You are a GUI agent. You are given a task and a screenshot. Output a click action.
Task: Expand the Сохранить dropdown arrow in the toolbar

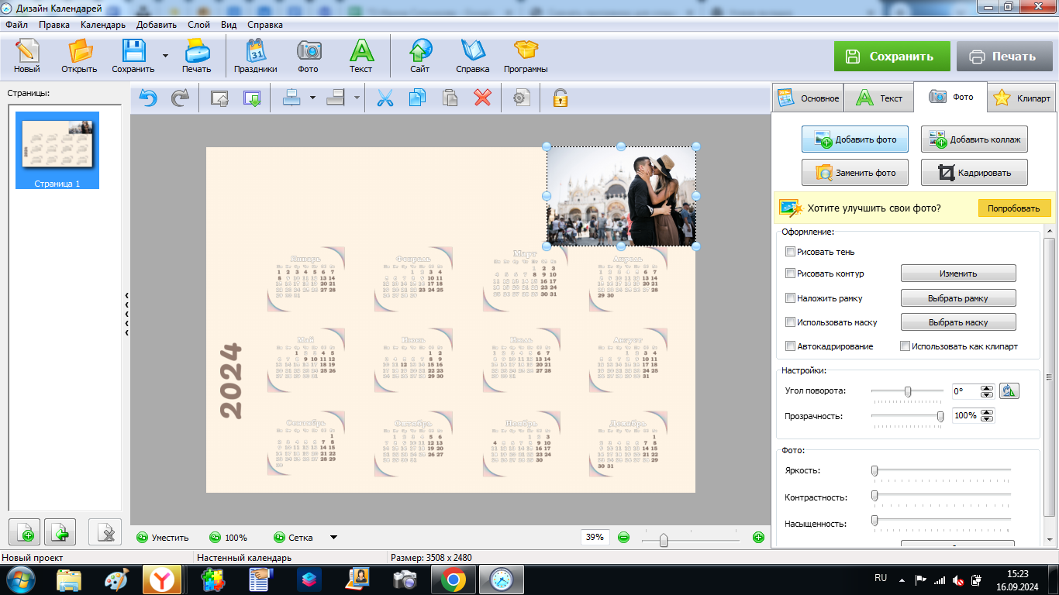click(165, 56)
